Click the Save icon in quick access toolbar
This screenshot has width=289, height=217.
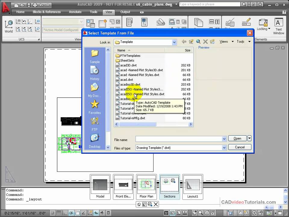click(29, 5)
